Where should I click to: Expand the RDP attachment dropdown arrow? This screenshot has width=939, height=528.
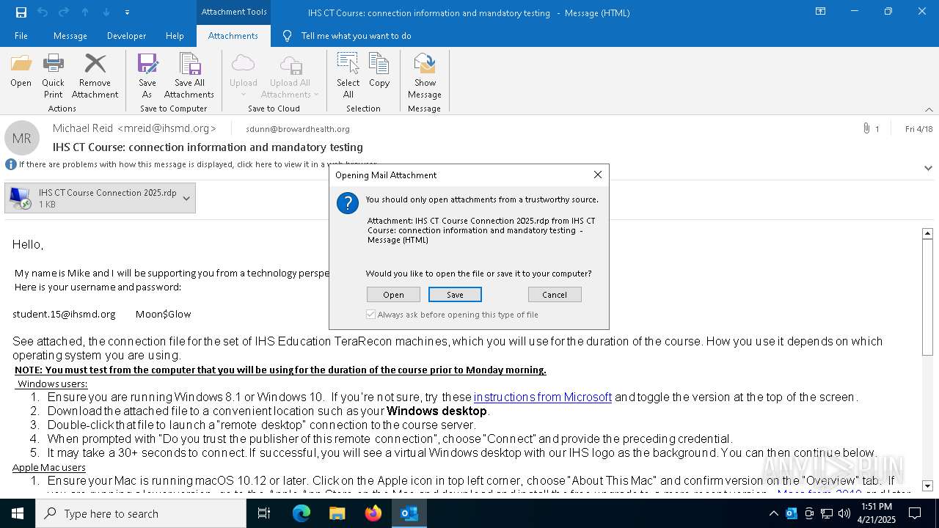tap(186, 198)
